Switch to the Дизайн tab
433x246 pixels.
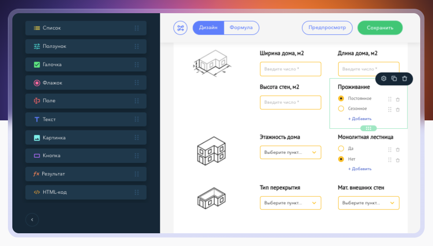[x=208, y=28]
